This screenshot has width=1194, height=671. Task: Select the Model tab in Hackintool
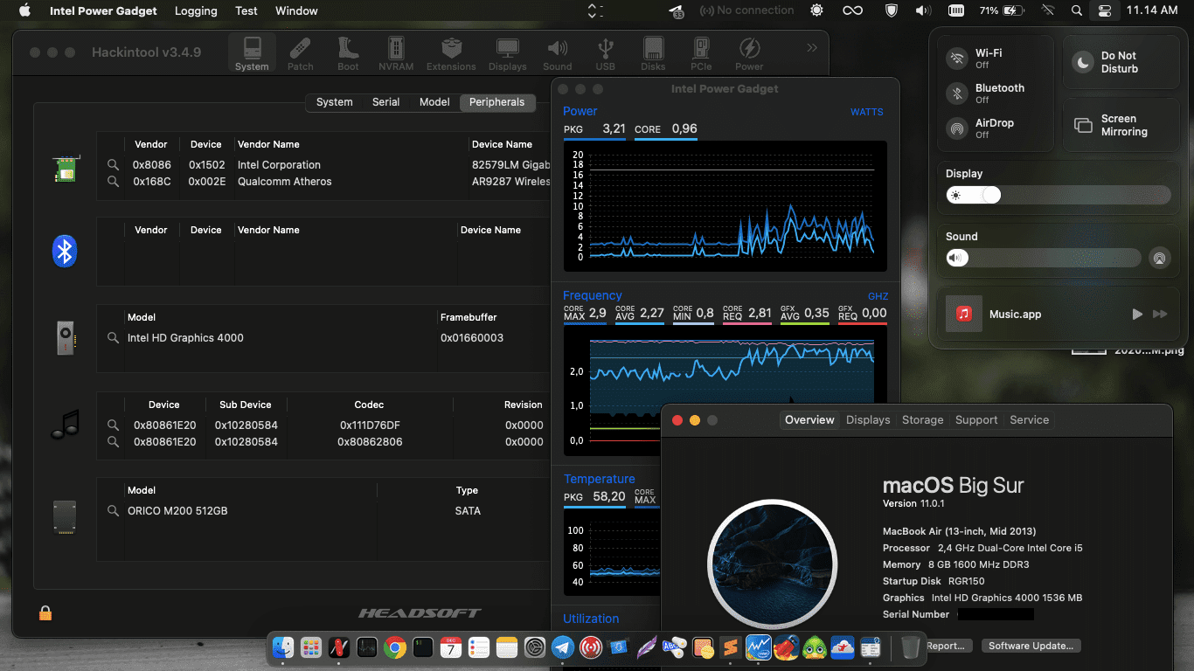click(x=434, y=102)
